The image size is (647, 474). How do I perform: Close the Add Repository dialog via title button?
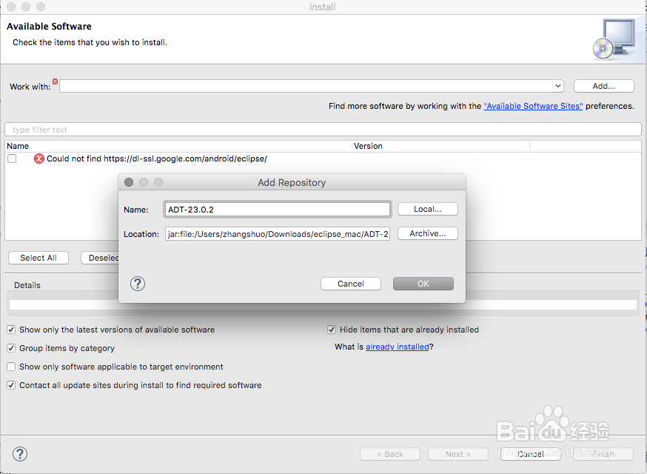point(129,182)
